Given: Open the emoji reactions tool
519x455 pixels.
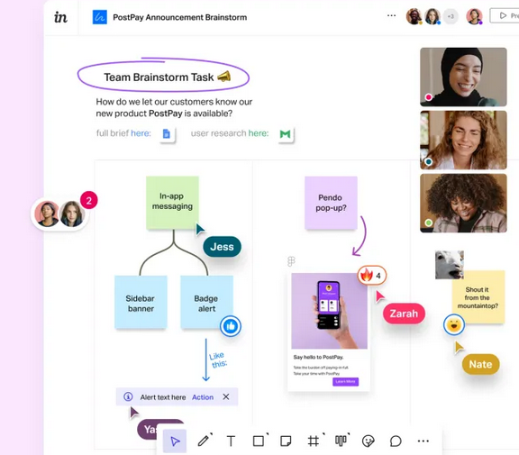Looking at the screenshot, I should click(x=368, y=441).
